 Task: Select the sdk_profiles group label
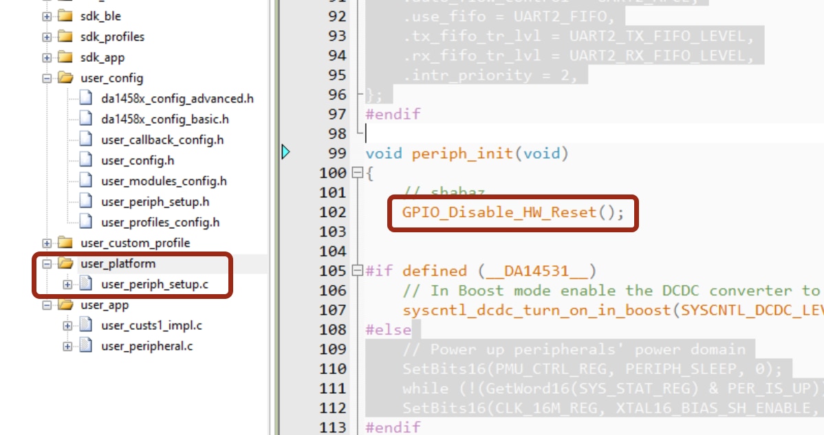pos(113,36)
